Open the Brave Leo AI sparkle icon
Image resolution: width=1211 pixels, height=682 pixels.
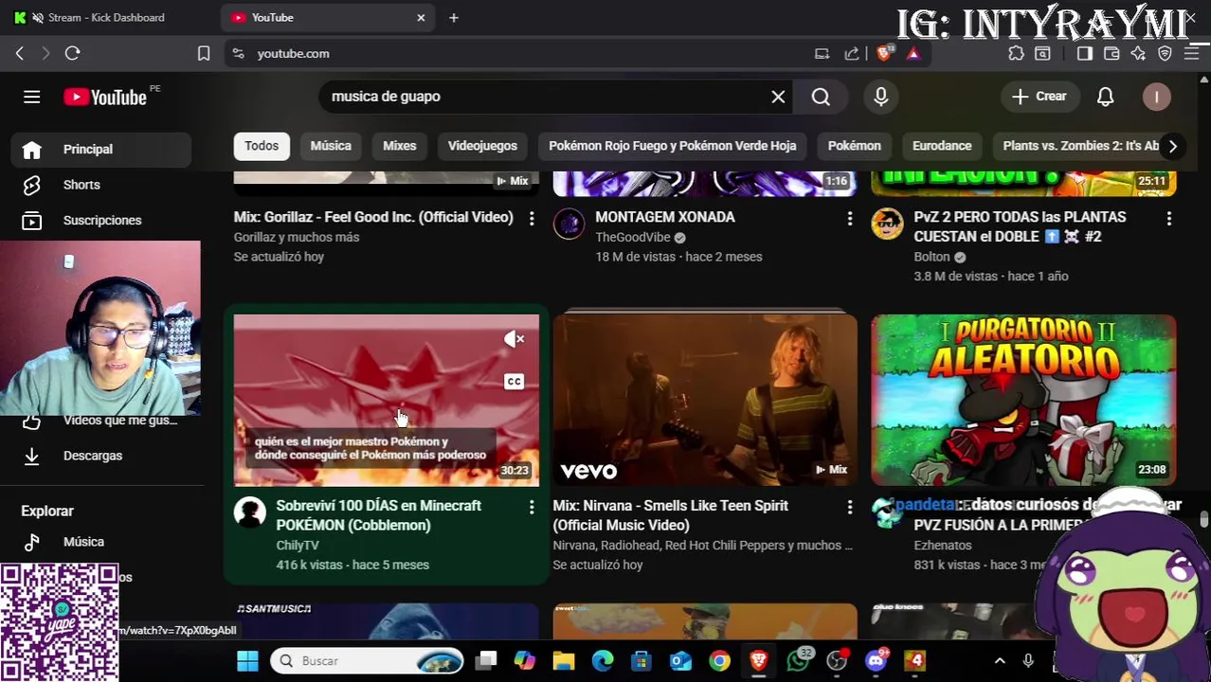(x=1138, y=54)
